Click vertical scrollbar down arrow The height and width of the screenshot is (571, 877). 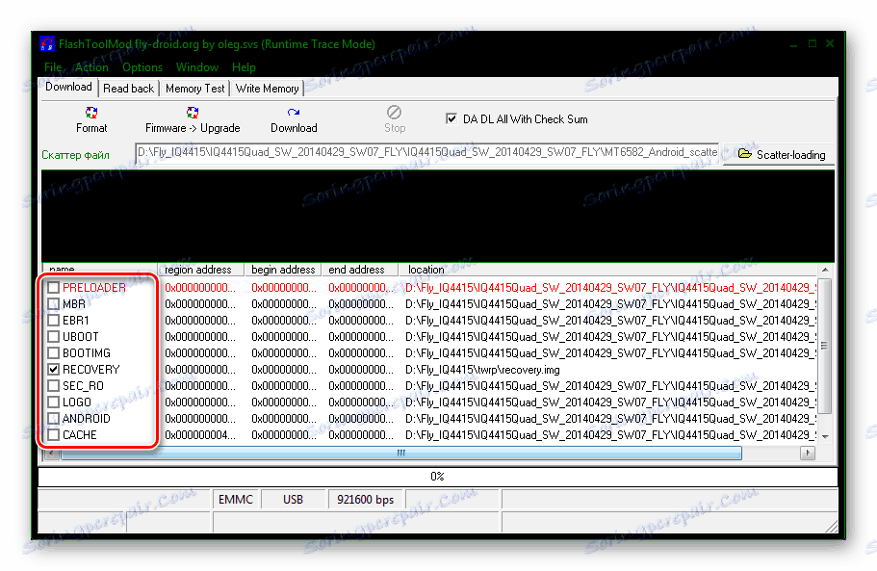825,437
